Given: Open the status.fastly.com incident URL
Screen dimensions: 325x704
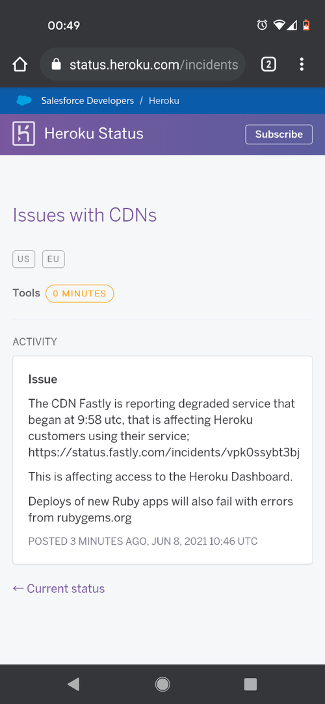Looking at the screenshot, I should pos(164,452).
